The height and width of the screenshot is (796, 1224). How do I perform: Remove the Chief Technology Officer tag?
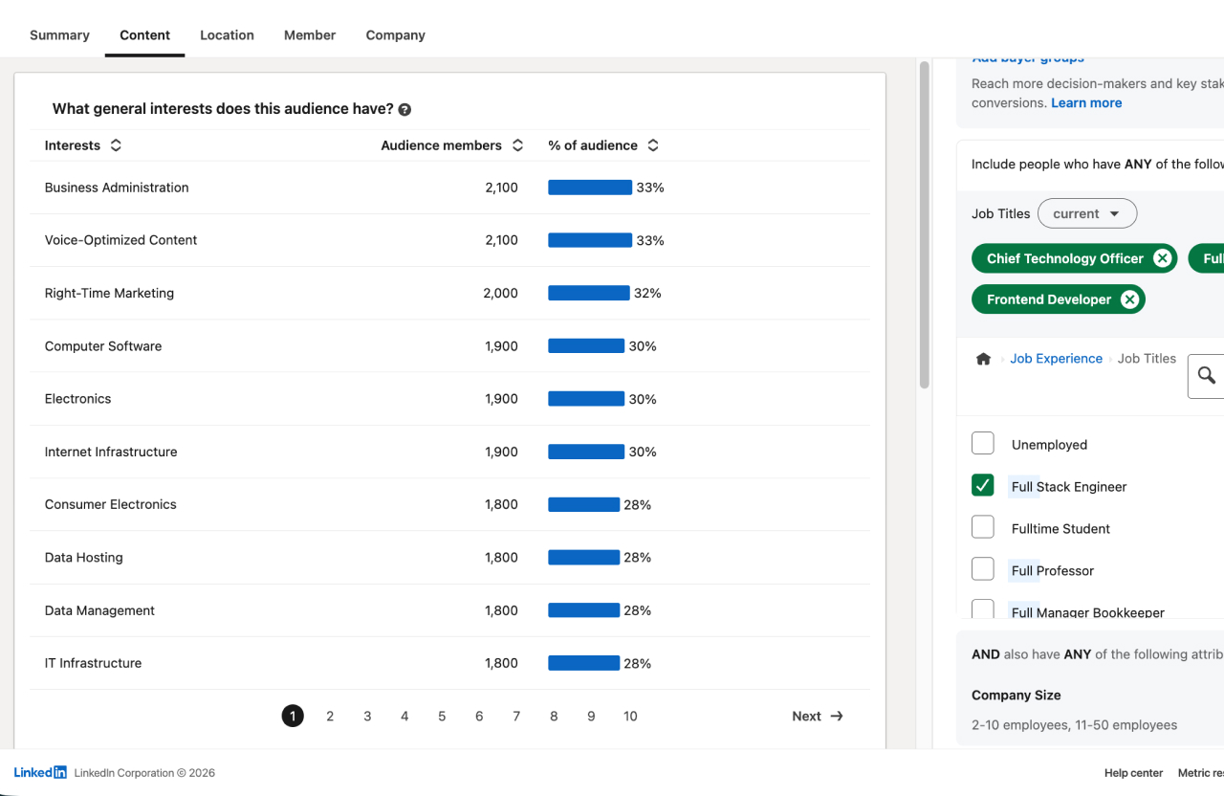coord(1162,258)
